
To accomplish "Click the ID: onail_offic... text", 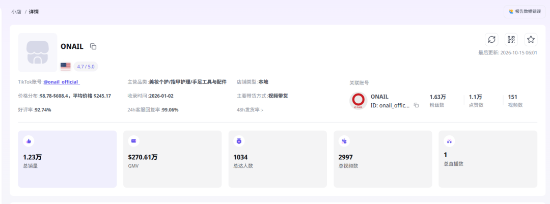I will (390, 105).
